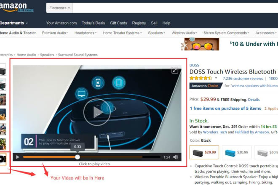Viewport: 278px width, 185px height.
Task: Expand the star rating breakdown arrow
Action: click(x=216, y=78)
